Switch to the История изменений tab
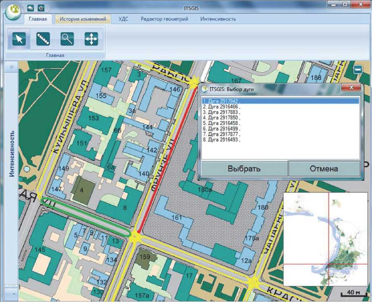Viewport: 372px width, 302px height. pos(83,19)
